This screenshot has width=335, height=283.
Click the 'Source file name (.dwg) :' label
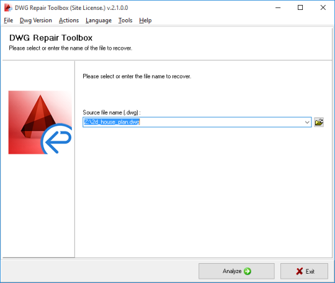coord(112,112)
